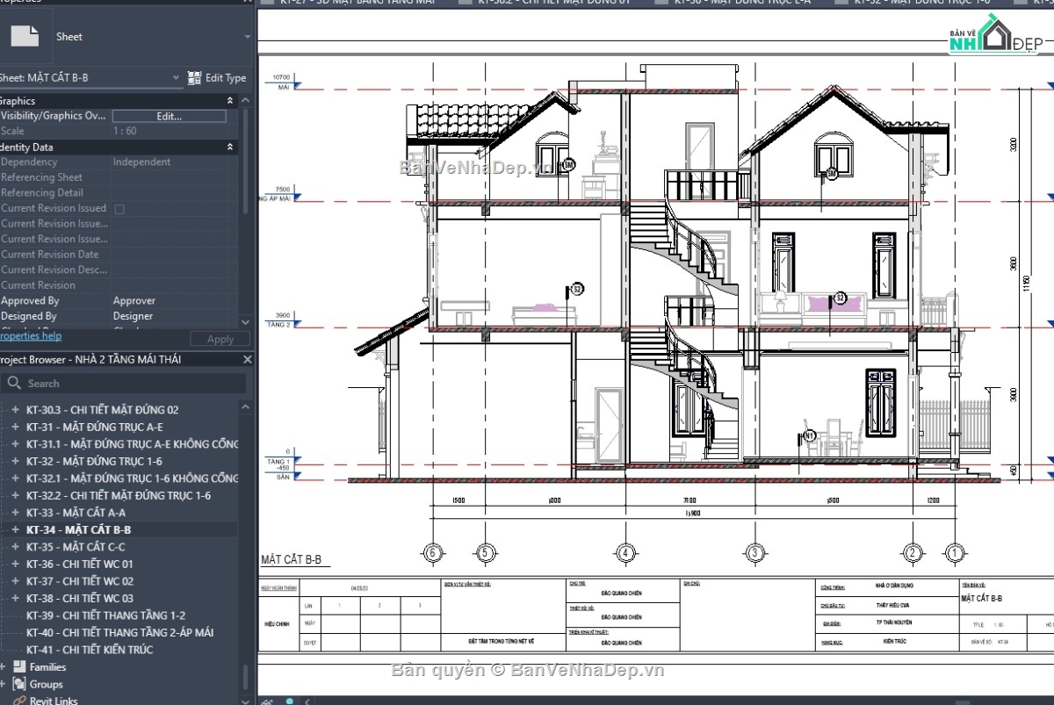Open the Sheet: MẶT CẮT B-B instance dropdown
Screen dimensions: 1054x705
(177, 77)
